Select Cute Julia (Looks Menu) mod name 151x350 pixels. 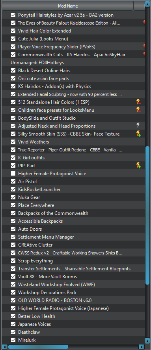pyautogui.click(x=43, y=38)
